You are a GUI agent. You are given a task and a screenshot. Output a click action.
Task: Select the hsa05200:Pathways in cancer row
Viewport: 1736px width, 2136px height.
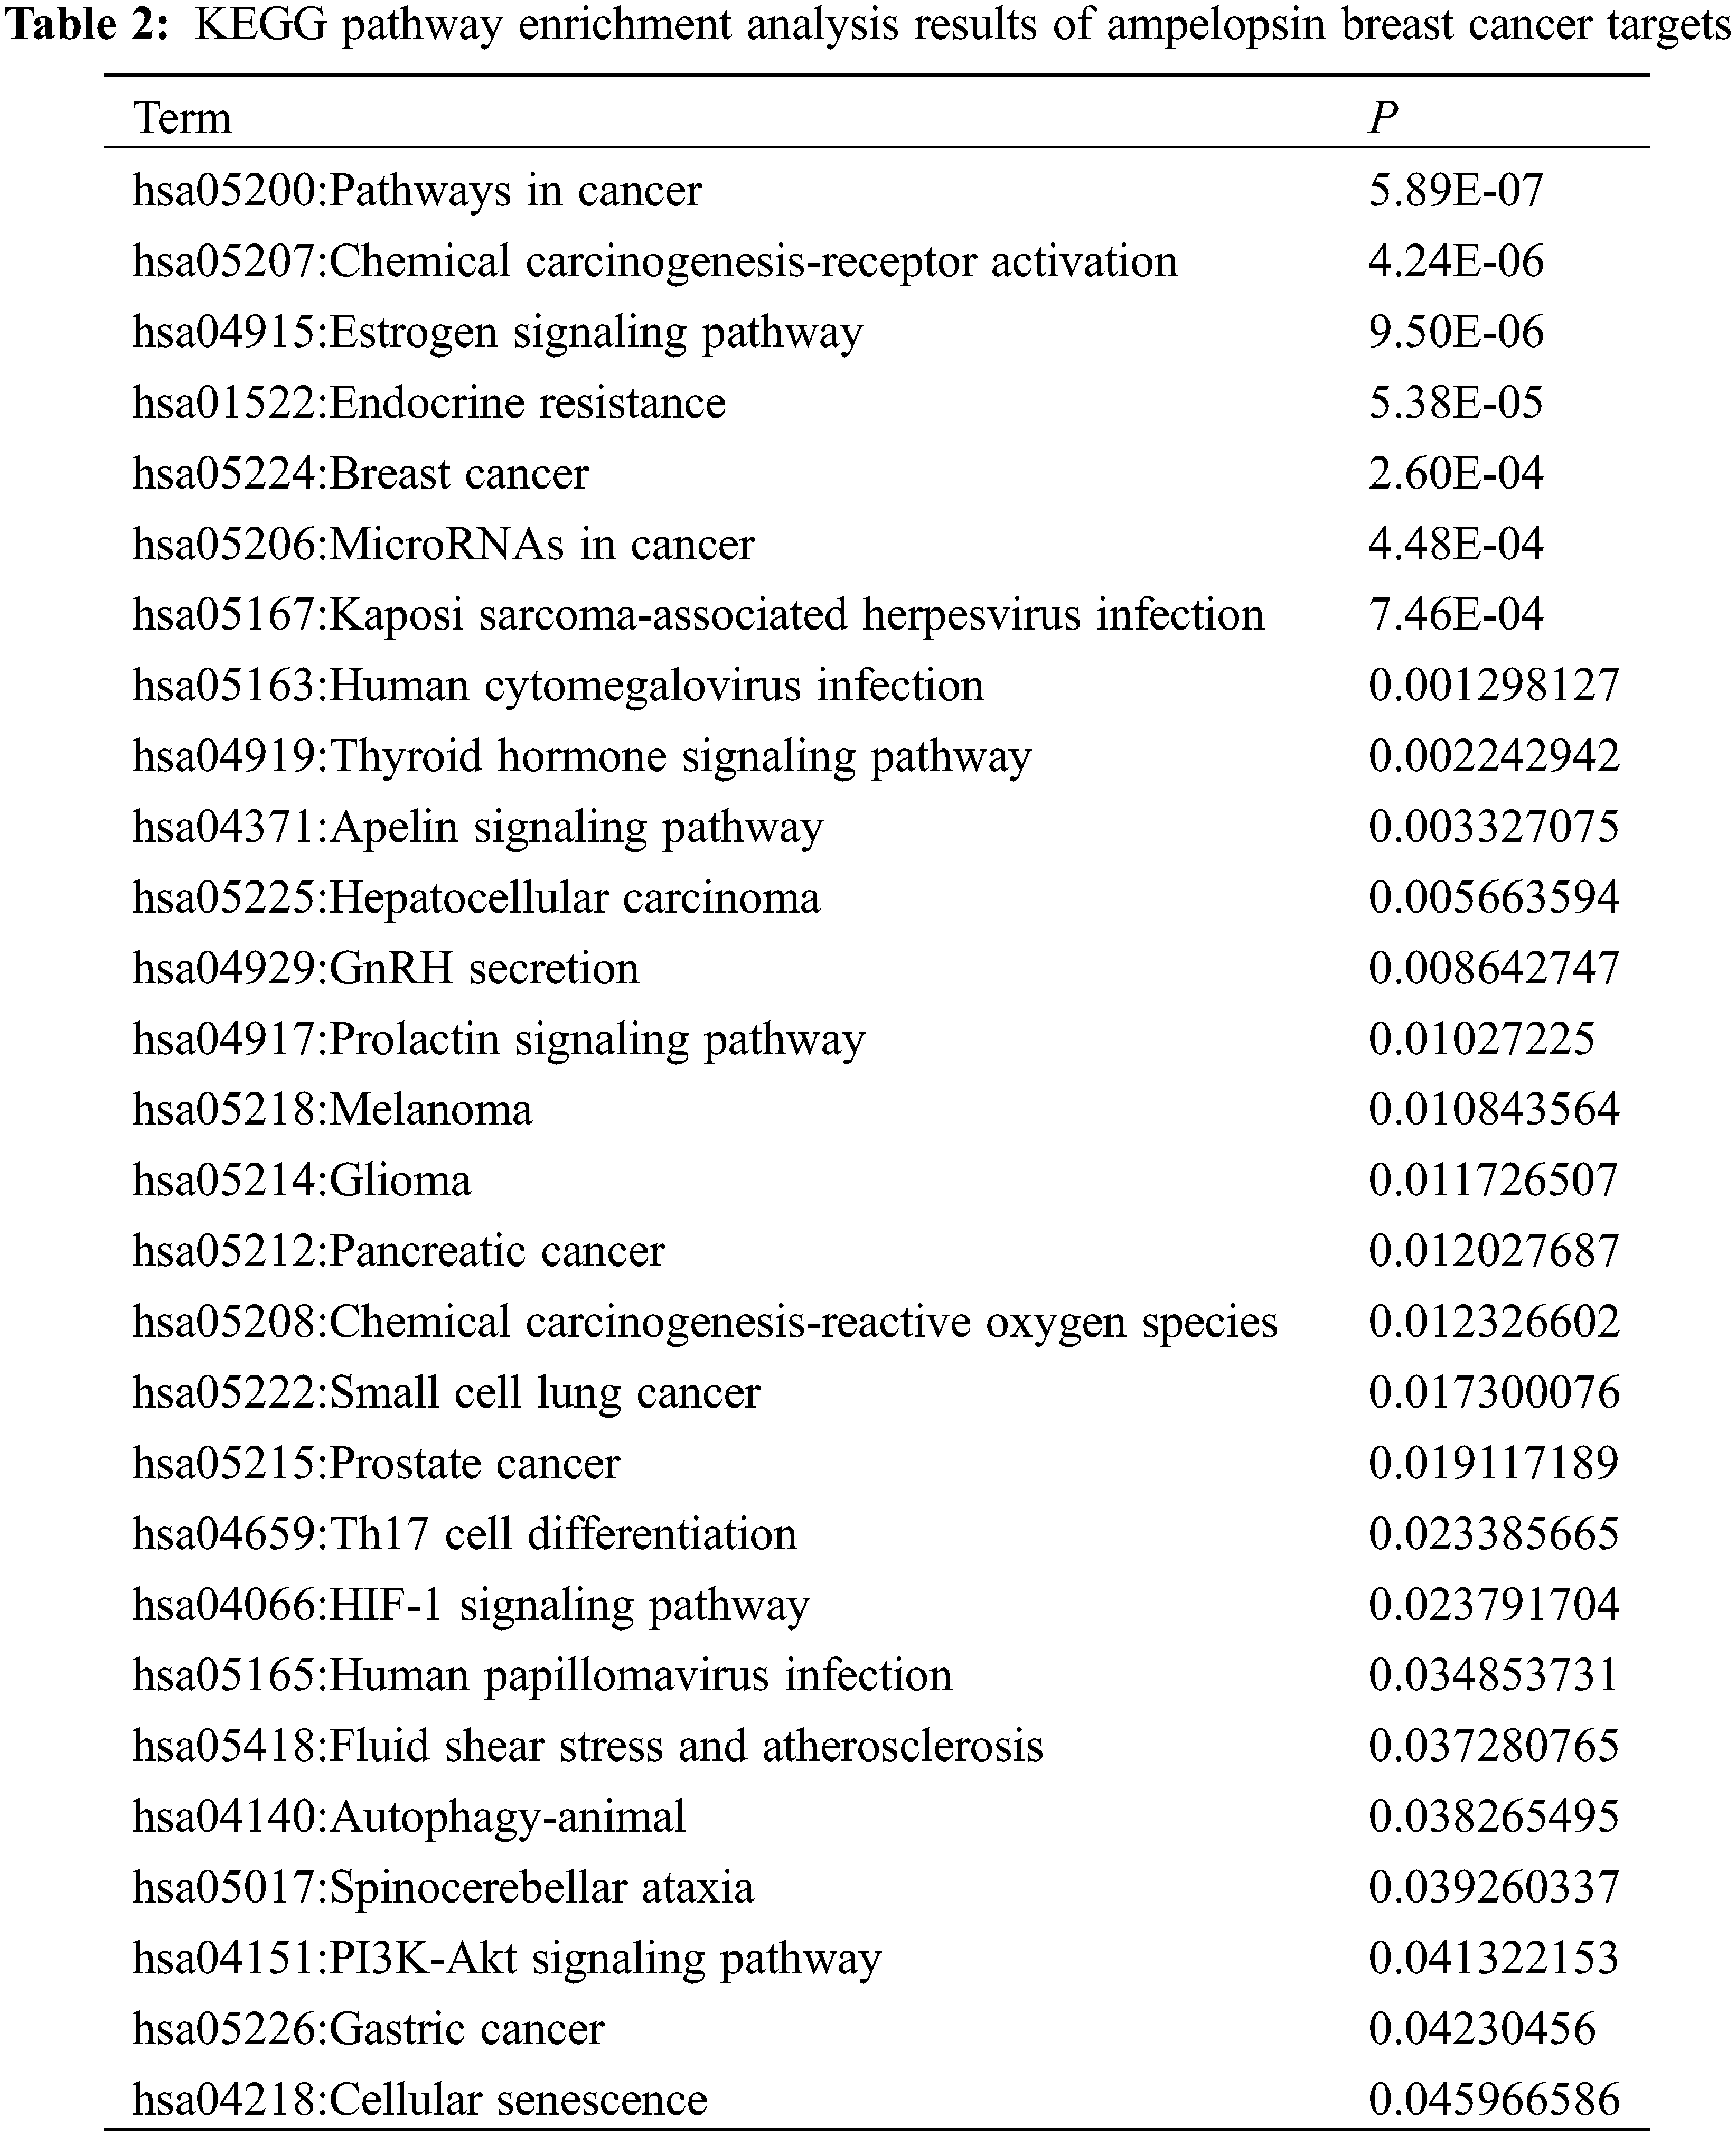pos(417,190)
